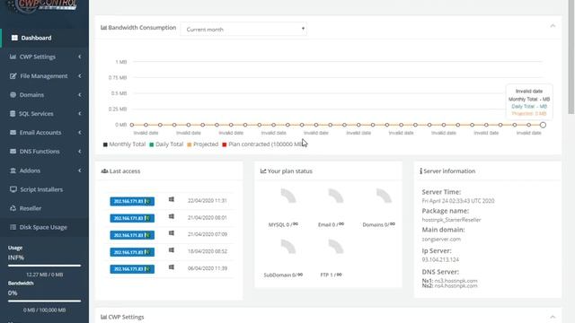Collapse the Bandwidth Consumption panel
Viewport: 575px width, 323px height.
click(x=553, y=26)
